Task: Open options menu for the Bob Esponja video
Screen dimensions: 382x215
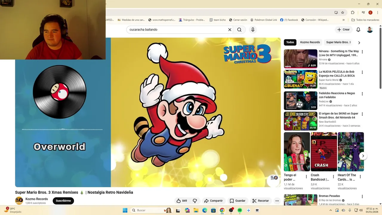Action: coord(362,72)
